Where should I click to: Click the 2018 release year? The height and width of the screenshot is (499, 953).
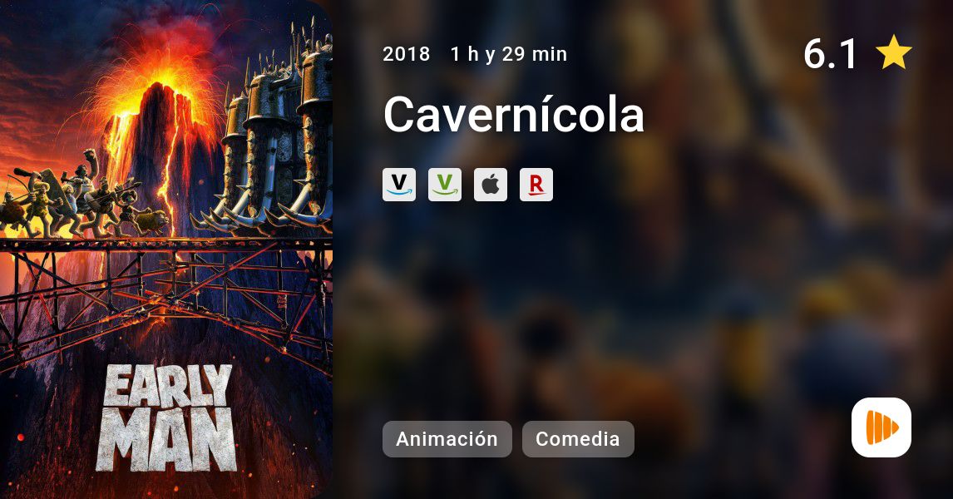pyautogui.click(x=406, y=54)
